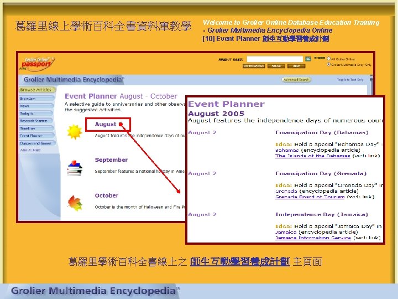This screenshot has height=299, width=398.
Task: Click Grolier Multimedia Encyclopedia banner title
Action: pos(74,80)
